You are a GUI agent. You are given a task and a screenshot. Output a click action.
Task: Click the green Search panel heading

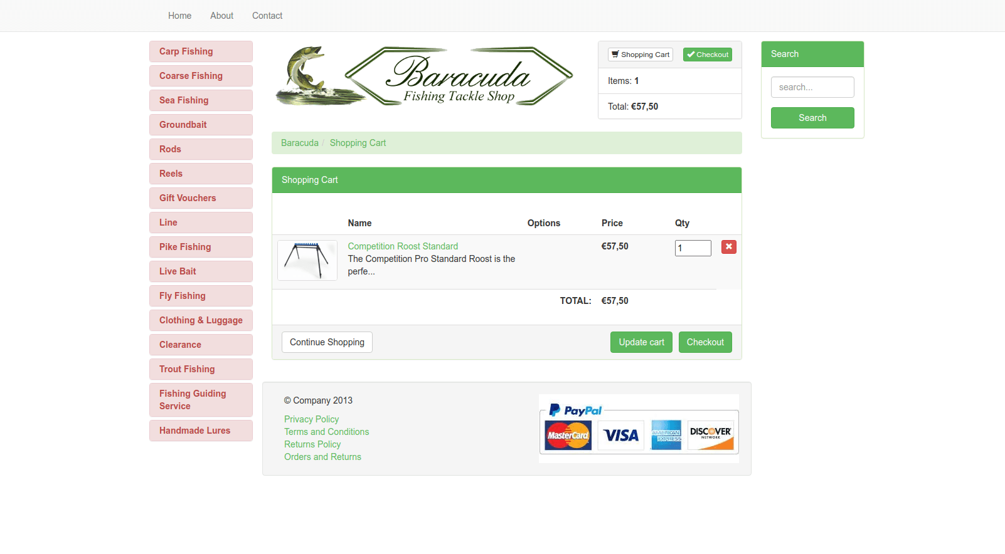[812, 54]
